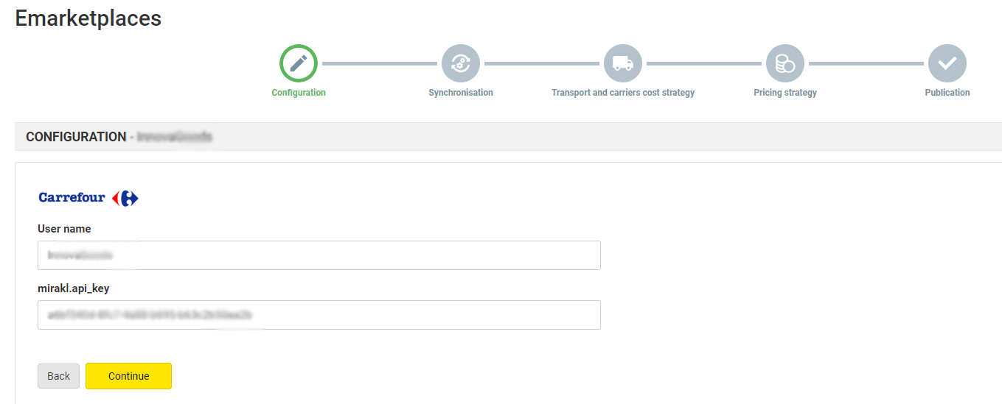Click the truck transport step icon
The width and height of the screenshot is (1002, 404).
(623, 64)
